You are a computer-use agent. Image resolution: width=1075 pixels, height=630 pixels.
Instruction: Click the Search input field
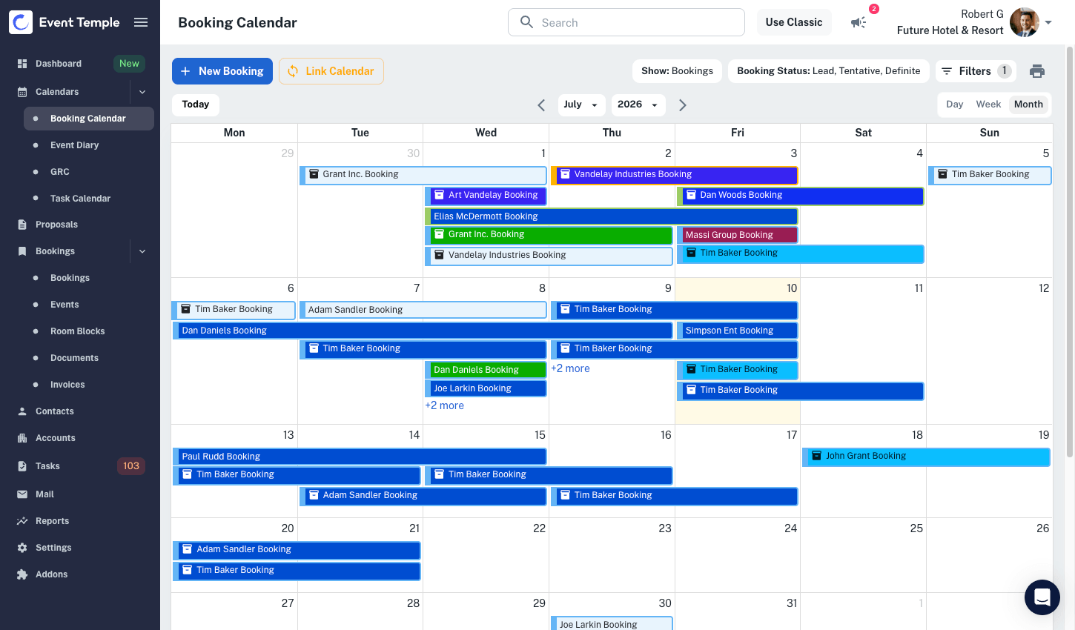tap(626, 22)
